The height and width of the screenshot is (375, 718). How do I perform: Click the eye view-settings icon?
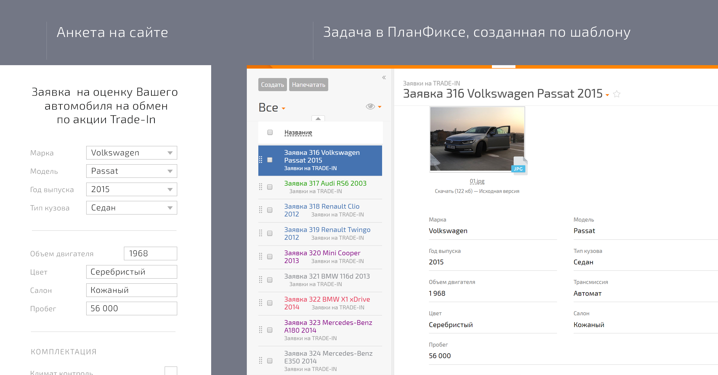tap(370, 107)
